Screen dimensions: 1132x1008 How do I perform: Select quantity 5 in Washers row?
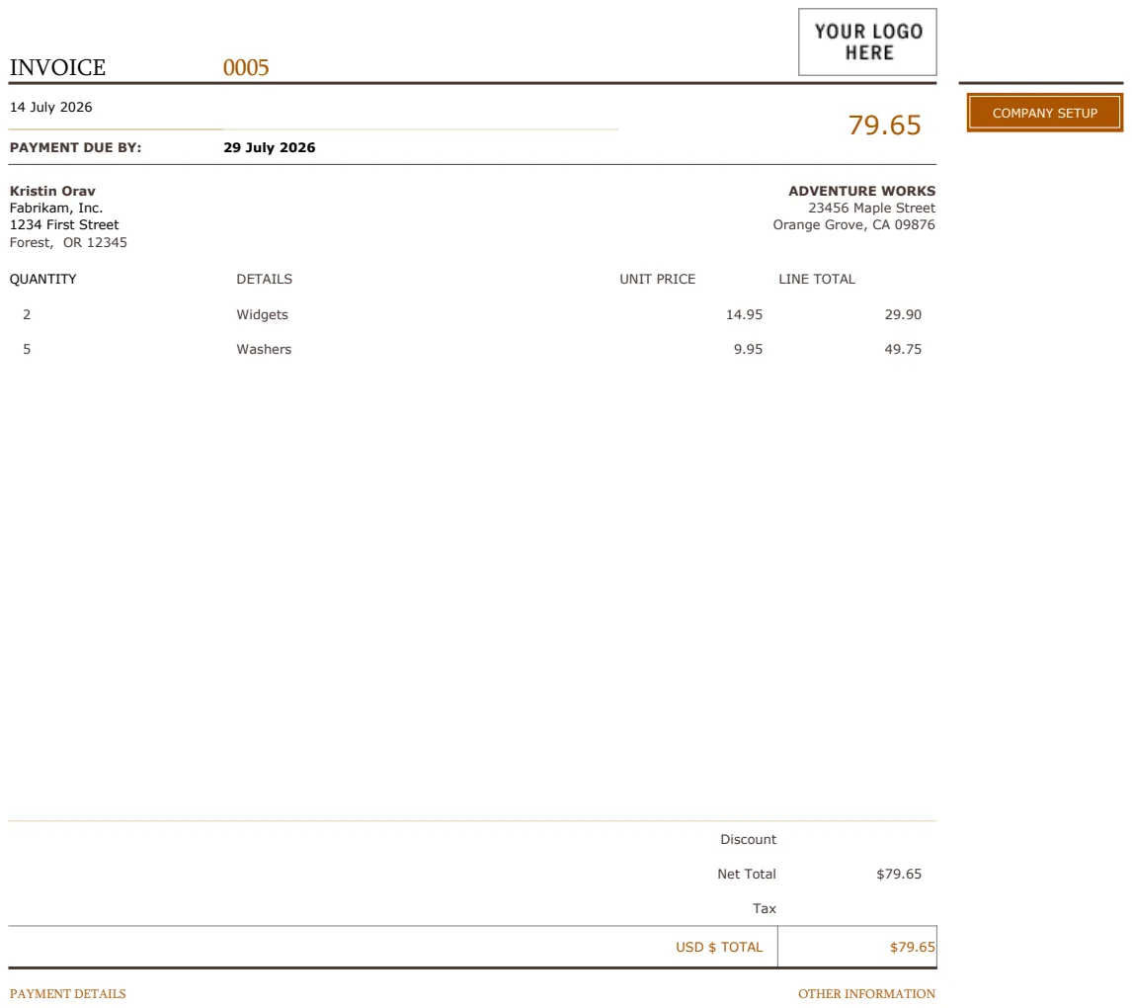pyautogui.click(x=27, y=349)
